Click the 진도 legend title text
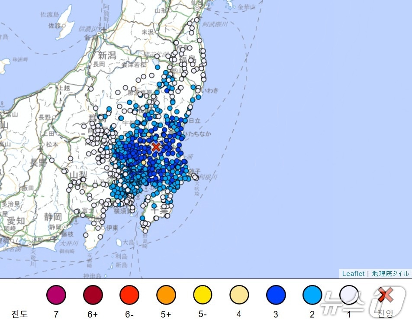The width and height of the screenshot is (412, 324). click(20, 314)
